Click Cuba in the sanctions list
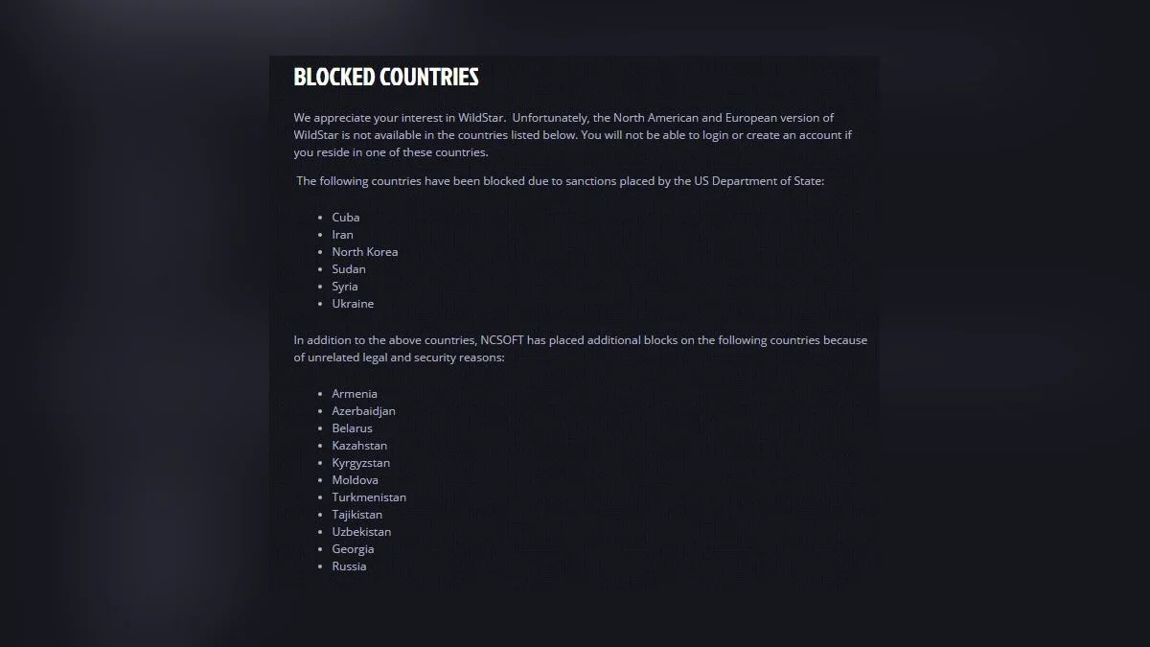Viewport: 1150px width, 647px height. tap(346, 218)
